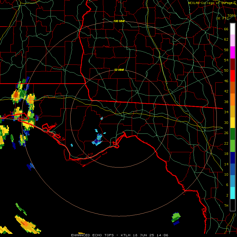Click the legend value 42
The image size is (237, 237).
(x=226, y=91)
